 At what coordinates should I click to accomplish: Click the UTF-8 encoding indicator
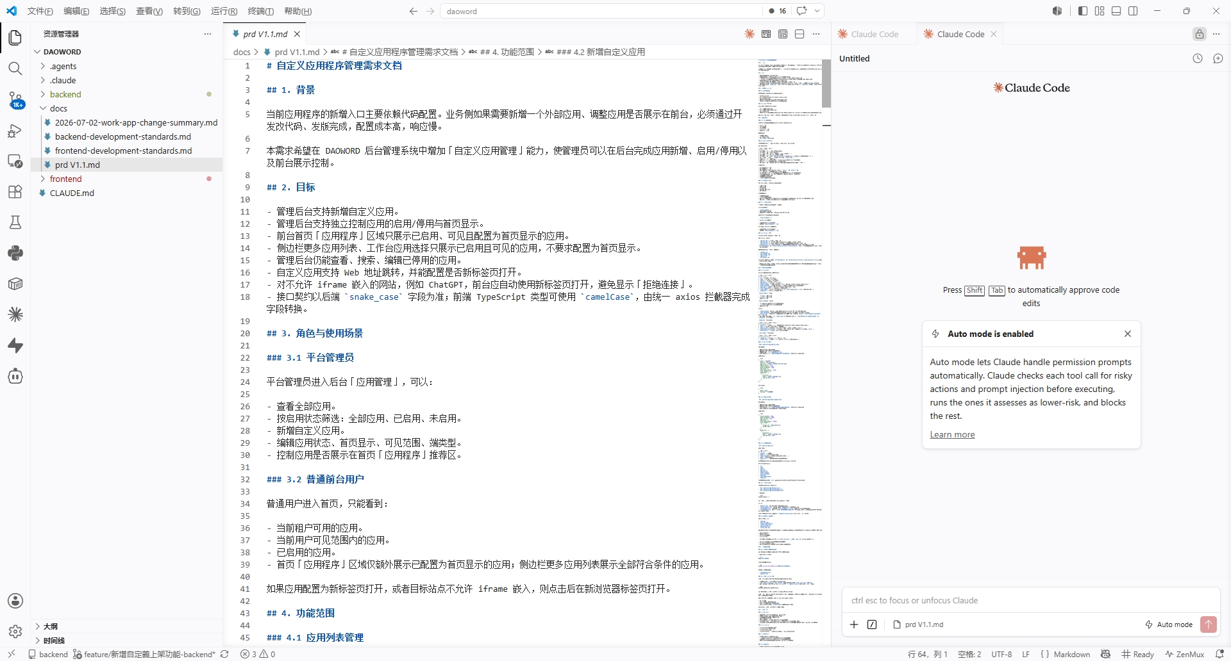(1001, 654)
